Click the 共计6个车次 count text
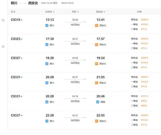This screenshot has height=135, width=161. pyautogui.click(x=67, y=3)
